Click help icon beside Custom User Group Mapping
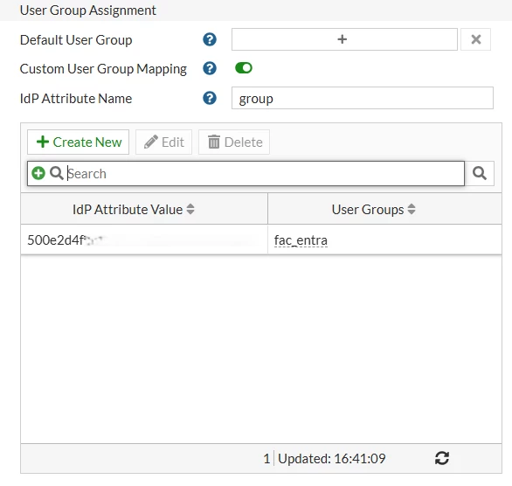Viewport: 512px width, 486px height. (x=210, y=68)
